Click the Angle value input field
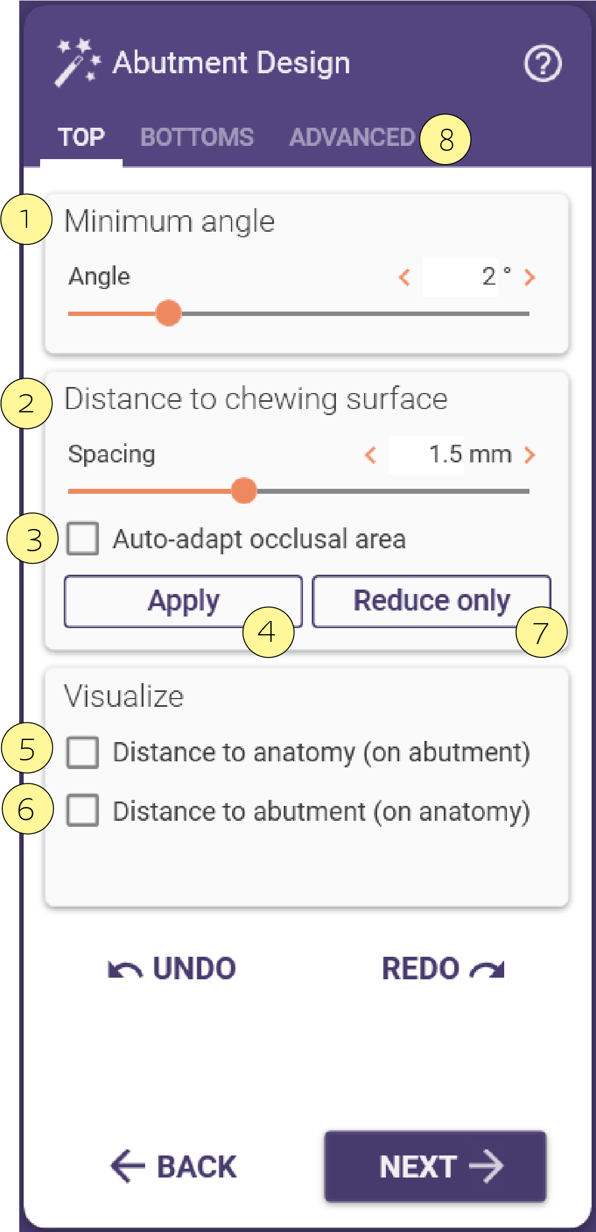The image size is (596, 1232). [x=461, y=277]
